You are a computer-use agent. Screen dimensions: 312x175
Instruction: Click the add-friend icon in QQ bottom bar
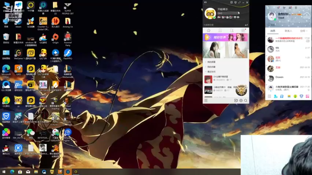(276, 96)
